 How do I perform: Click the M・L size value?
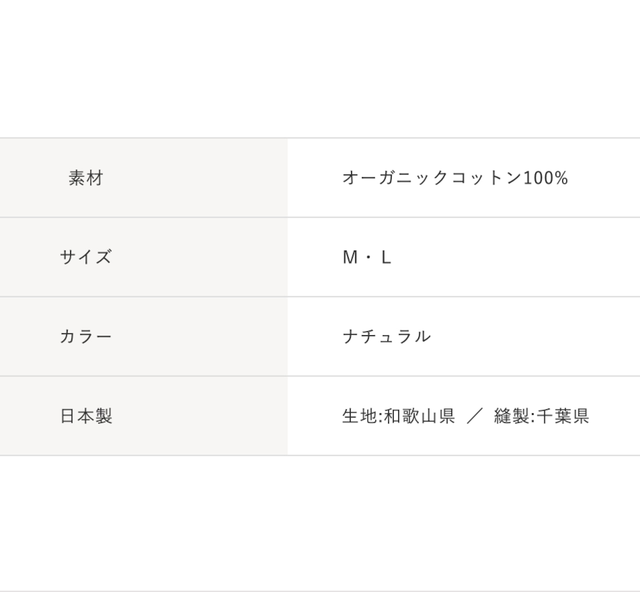366,257
